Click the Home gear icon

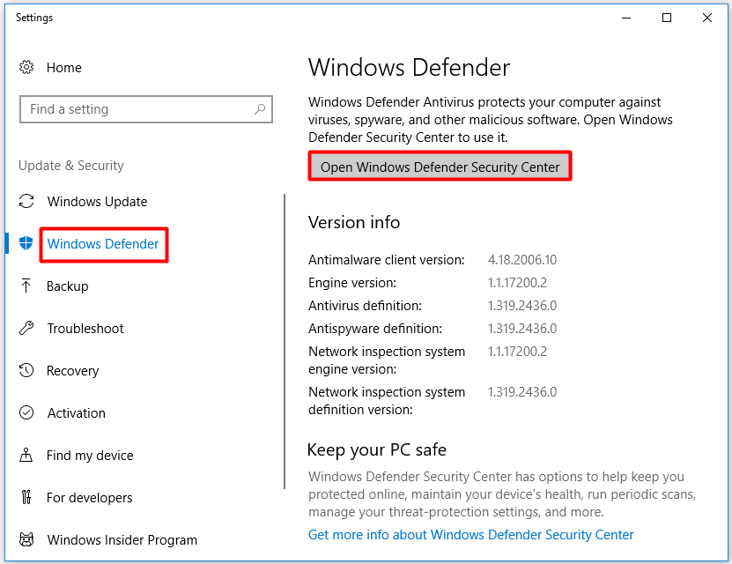(x=26, y=67)
